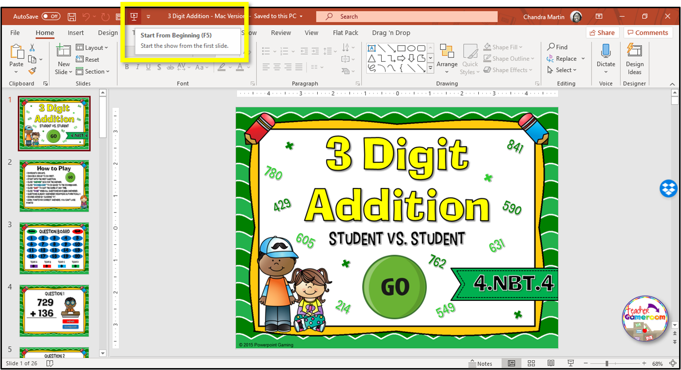Select the Text Box shape in gallery
Image resolution: width=681 pixels, height=370 pixels.
(x=371, y=48)
